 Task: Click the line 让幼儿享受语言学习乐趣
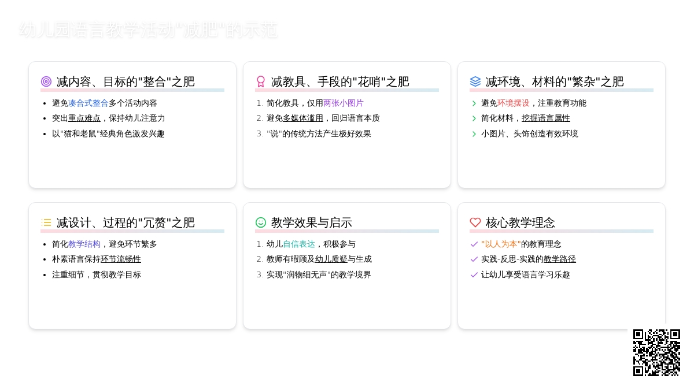click(526, 275)
